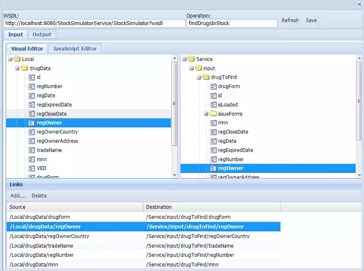Expand the issueForms node
This screenshot has width=364, height=271.
pyautogui.click(x=206, y=114)
